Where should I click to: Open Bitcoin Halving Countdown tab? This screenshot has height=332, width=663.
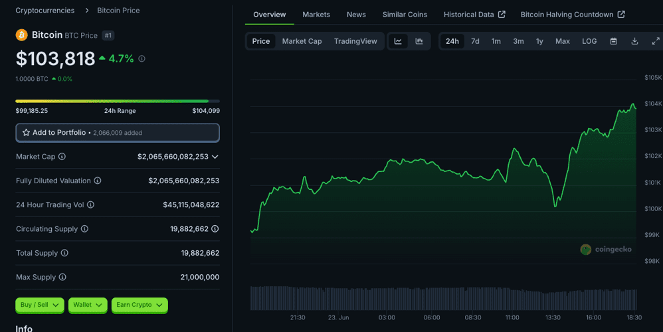573,15
